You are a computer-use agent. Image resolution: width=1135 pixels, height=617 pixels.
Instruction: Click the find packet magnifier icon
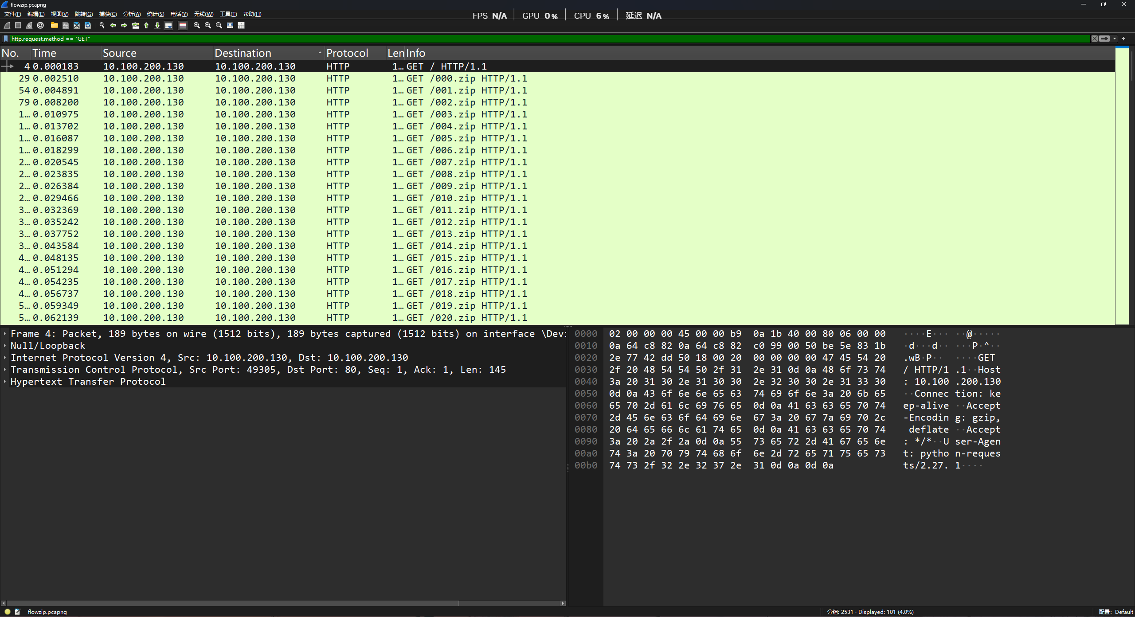tap(102, 25)
